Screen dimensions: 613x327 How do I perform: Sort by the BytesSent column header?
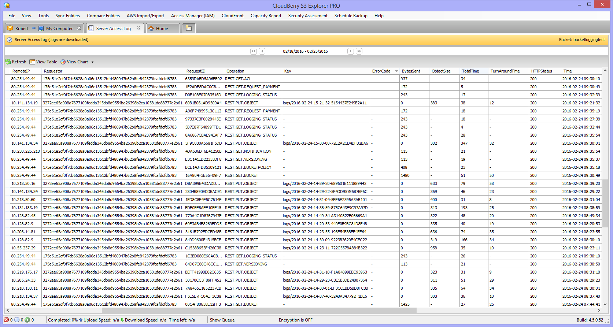pos(414,71)
